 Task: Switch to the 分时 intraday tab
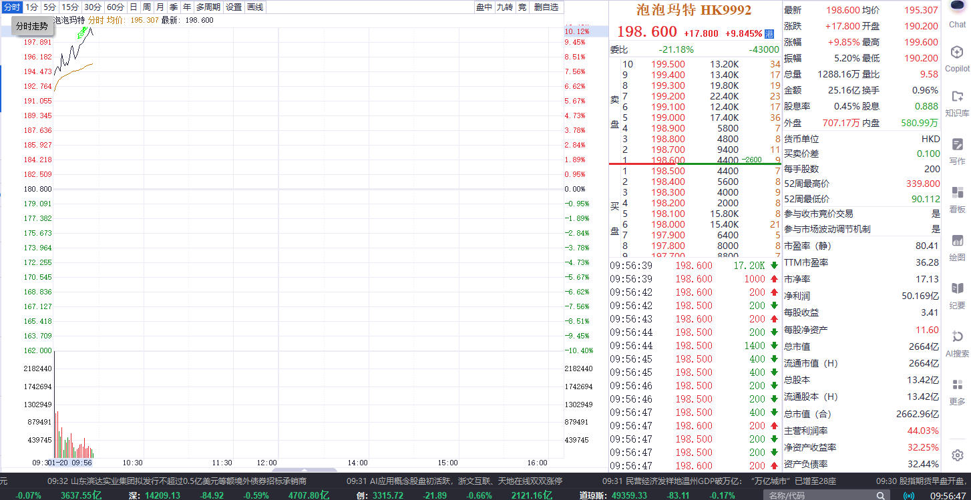point(11,7)
